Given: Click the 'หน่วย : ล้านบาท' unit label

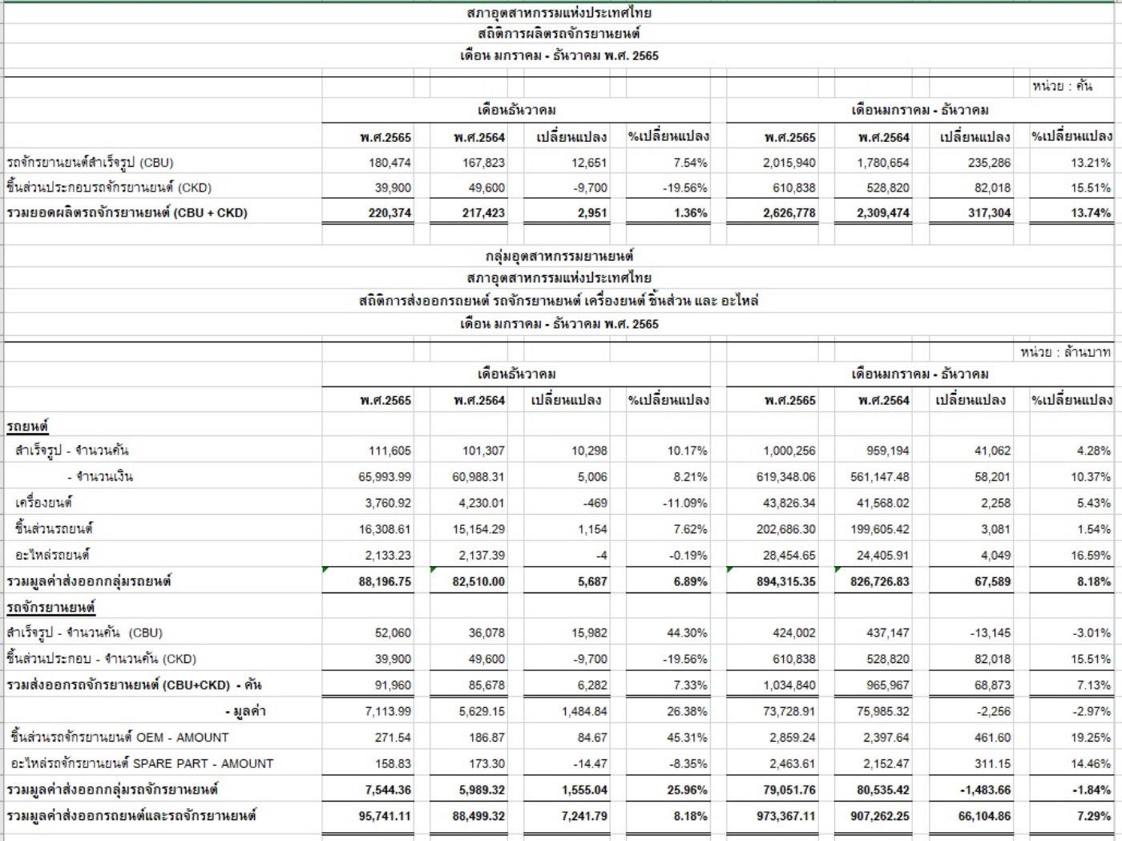Looking at the screenshot, I should pos(1065,351).
